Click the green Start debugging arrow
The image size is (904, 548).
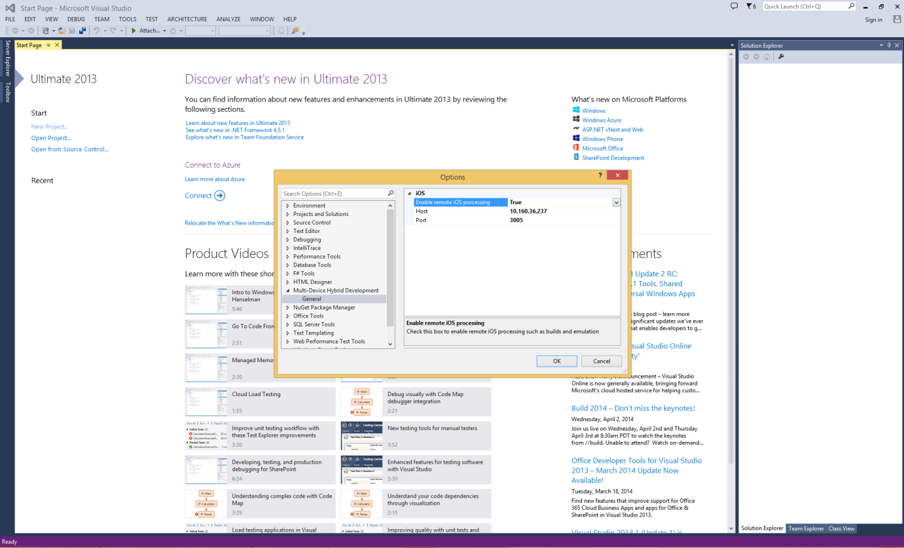point(134,31)
